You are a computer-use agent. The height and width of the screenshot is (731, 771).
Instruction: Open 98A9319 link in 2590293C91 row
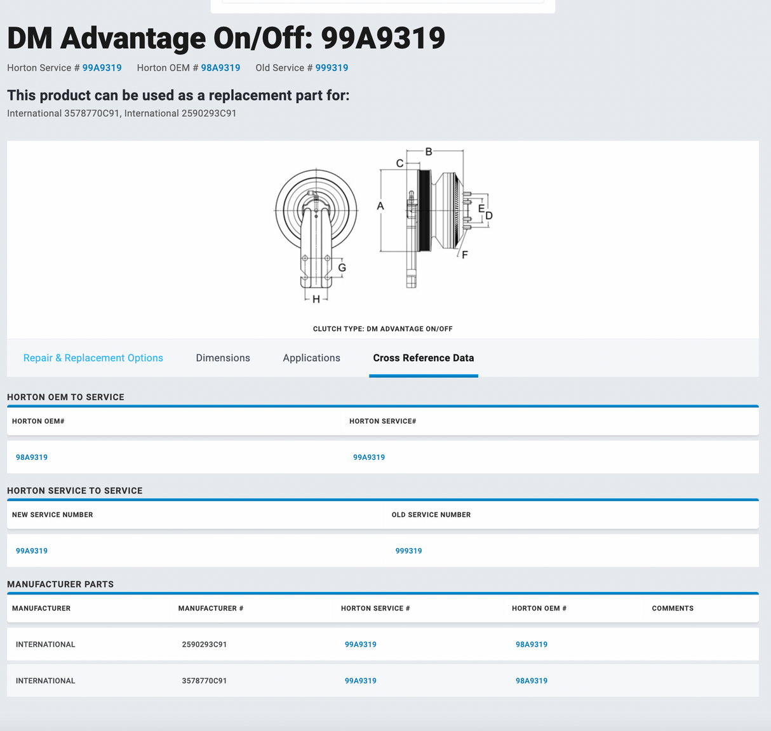point(532,644)
